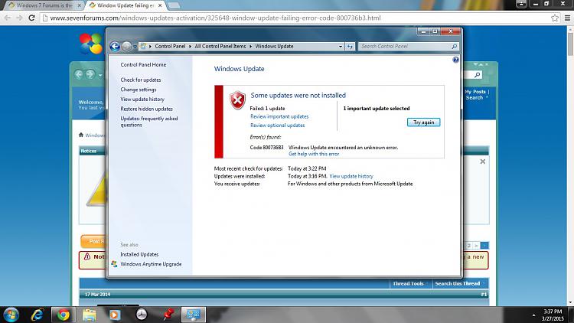Click Chrome back navigation arrow

8,18
